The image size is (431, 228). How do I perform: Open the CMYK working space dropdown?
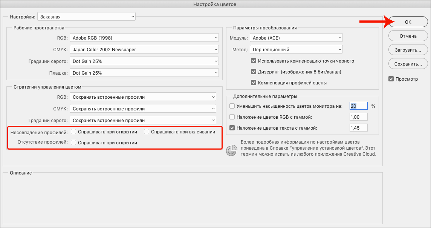click(x=144, y=49)
